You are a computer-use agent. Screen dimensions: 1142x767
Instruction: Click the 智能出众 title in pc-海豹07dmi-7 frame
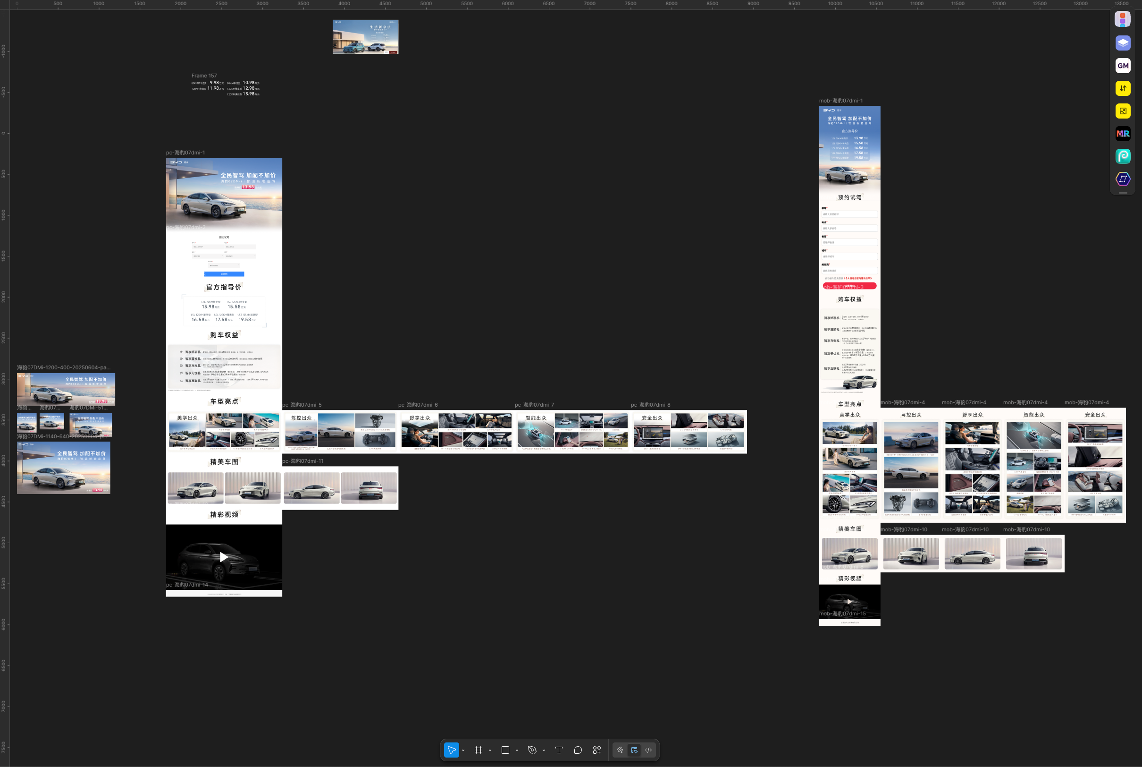pos(536,418)
